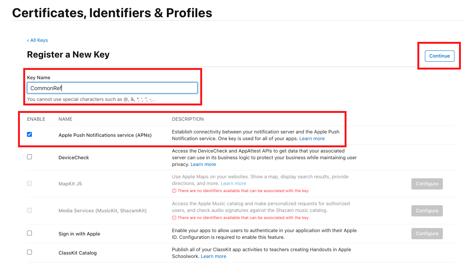Open Learn more link for DeviceCheck
The image size is (465, 271).
(203, 164)
